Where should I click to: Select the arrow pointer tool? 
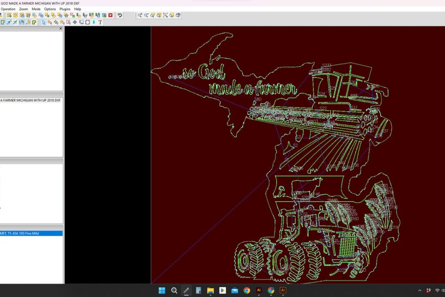pos(44,22)
